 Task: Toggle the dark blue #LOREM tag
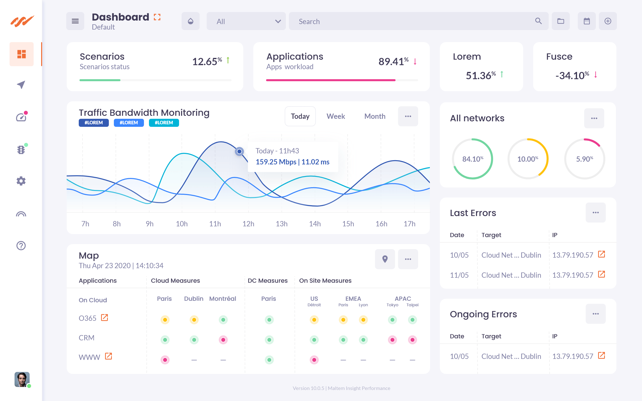point(94,123)
